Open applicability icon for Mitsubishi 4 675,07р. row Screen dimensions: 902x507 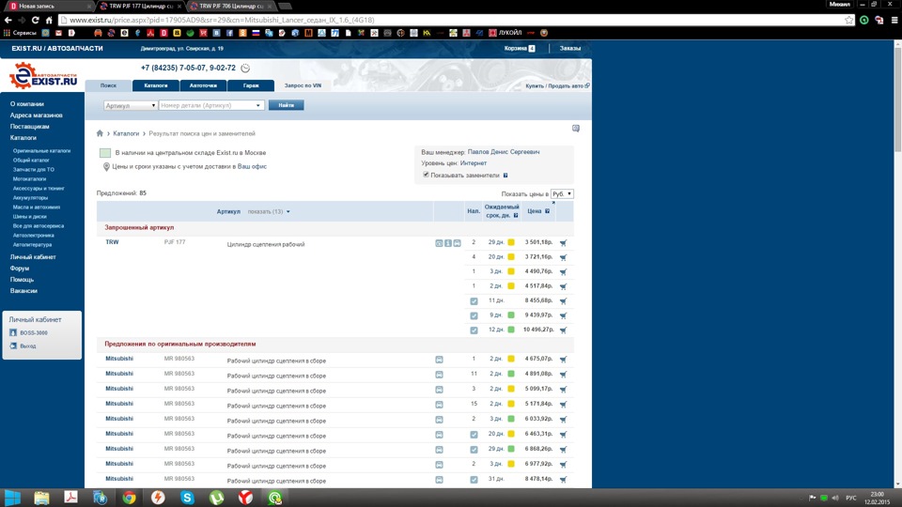point(439,360)
